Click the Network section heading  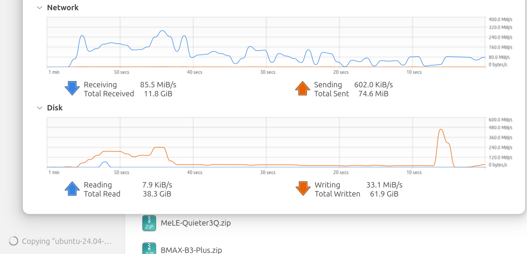pyautogui.click(x=63, y=7)
